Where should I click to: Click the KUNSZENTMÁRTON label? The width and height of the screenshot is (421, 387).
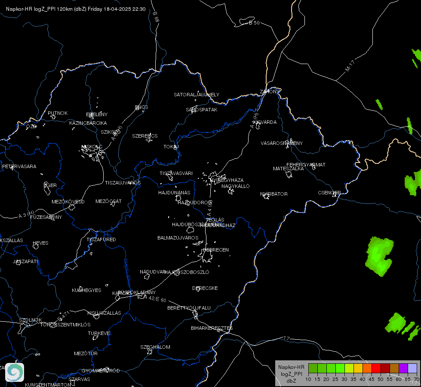(48, 384)
